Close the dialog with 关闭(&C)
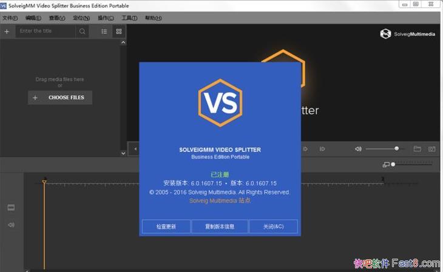 click(274, 227)
